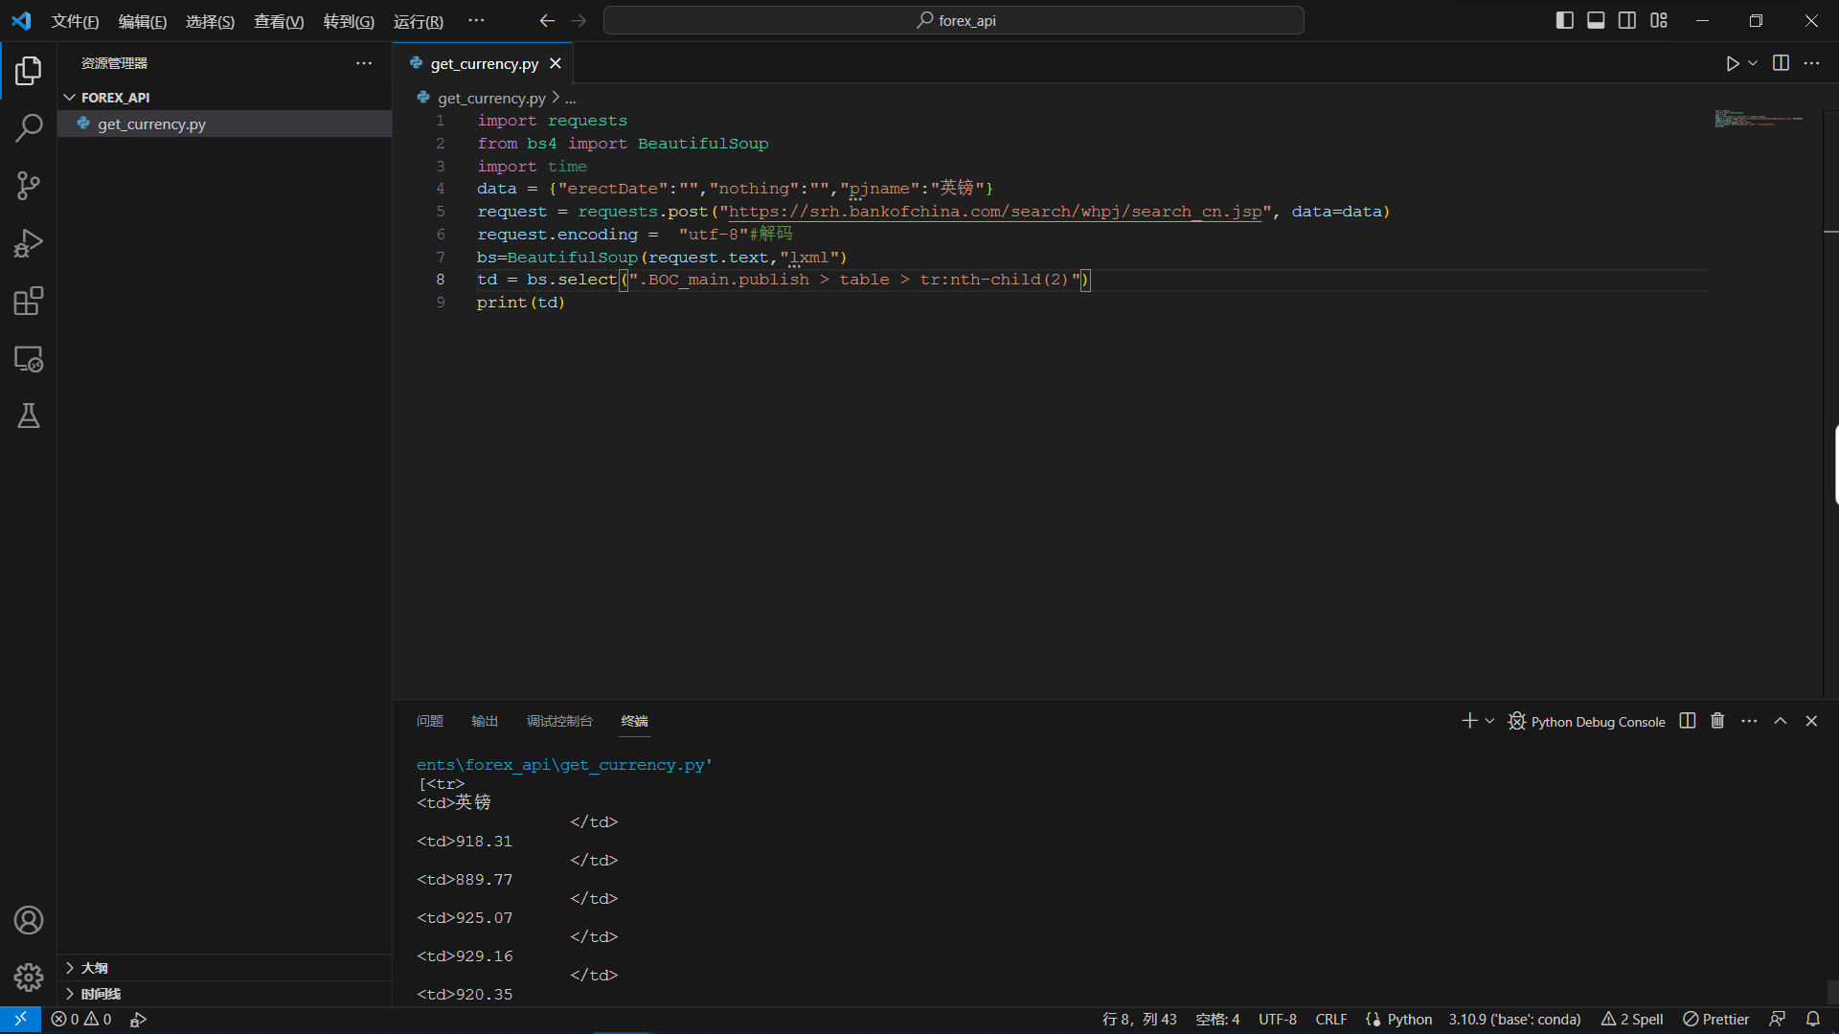Open new terminal launch profile dropdown
1839x1034 pixels.
point(1489,721)
